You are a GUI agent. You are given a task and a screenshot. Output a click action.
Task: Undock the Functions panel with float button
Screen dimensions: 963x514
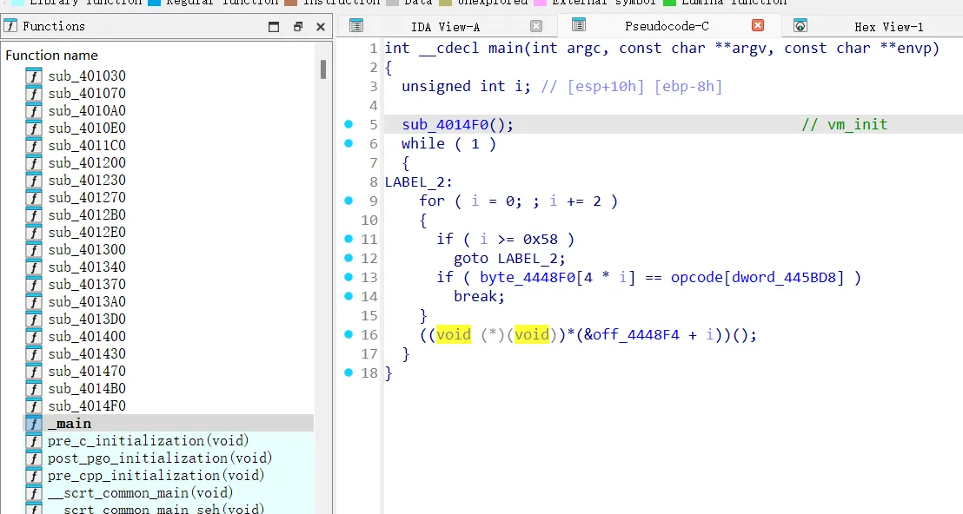pos(297,27)
